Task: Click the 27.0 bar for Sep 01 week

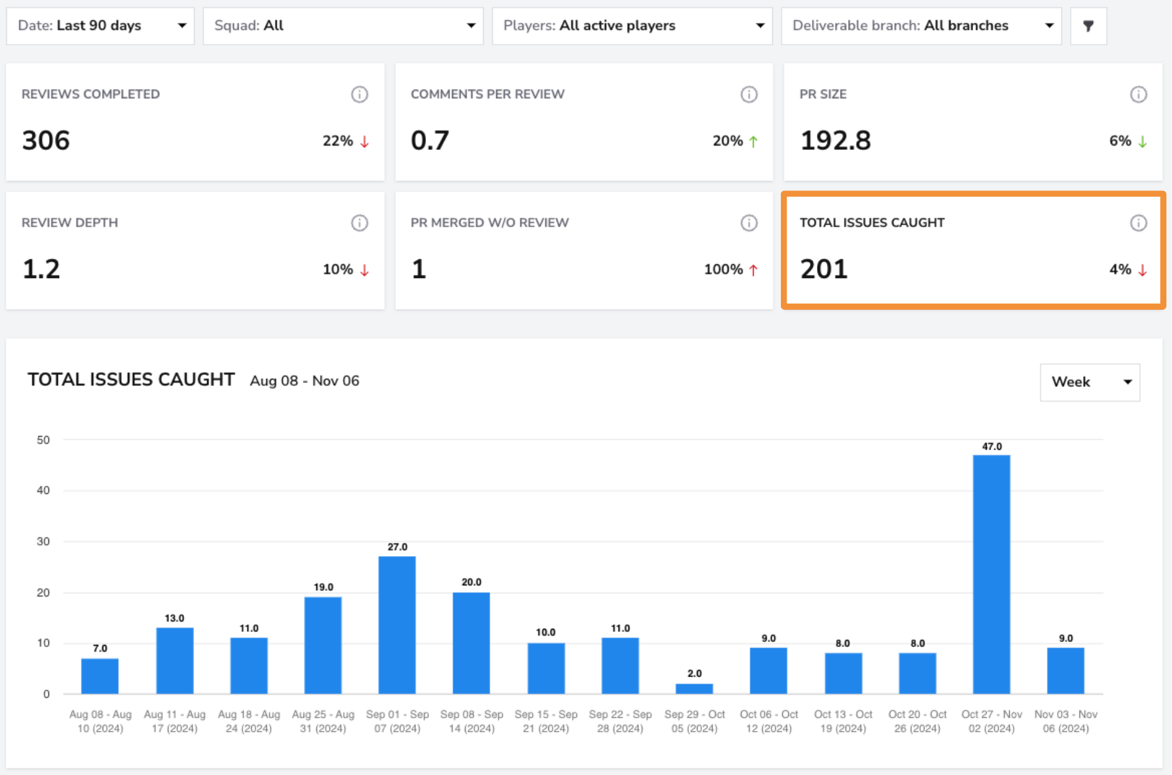Action: click(x=397, y=625)
